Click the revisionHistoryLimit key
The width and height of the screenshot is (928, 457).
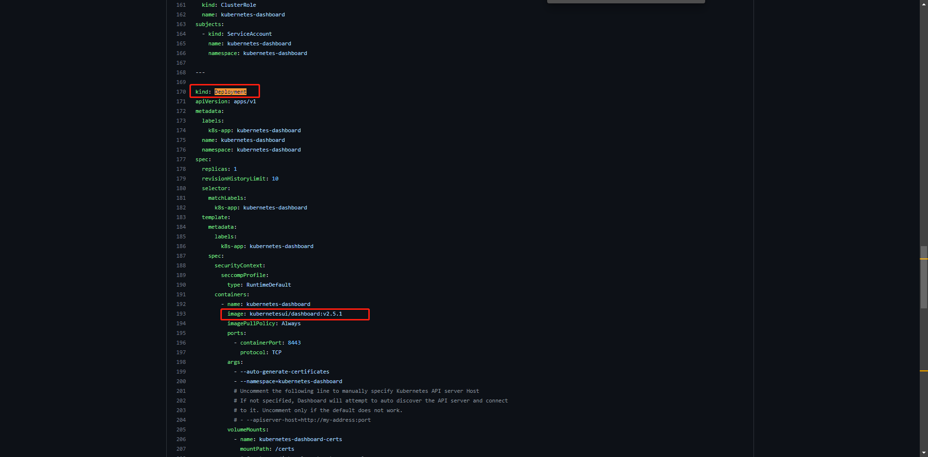pyautogui.click(x=234, y=179)
